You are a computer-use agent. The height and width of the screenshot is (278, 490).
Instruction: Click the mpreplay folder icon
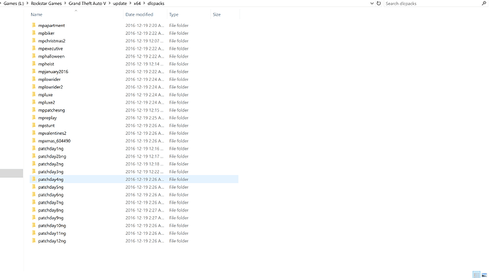(34, 118)
